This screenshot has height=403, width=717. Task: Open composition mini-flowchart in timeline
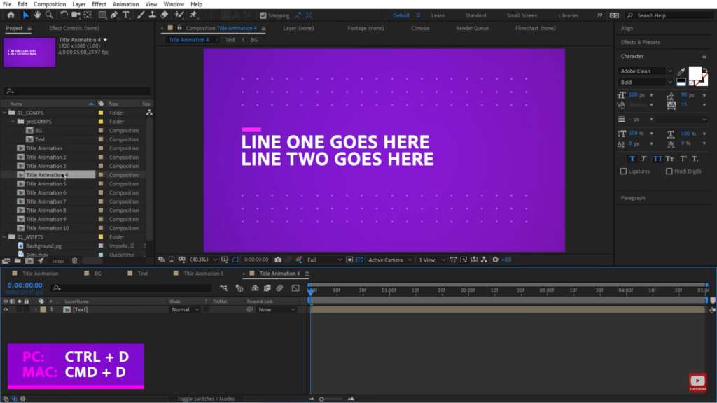tap(223, 288)
